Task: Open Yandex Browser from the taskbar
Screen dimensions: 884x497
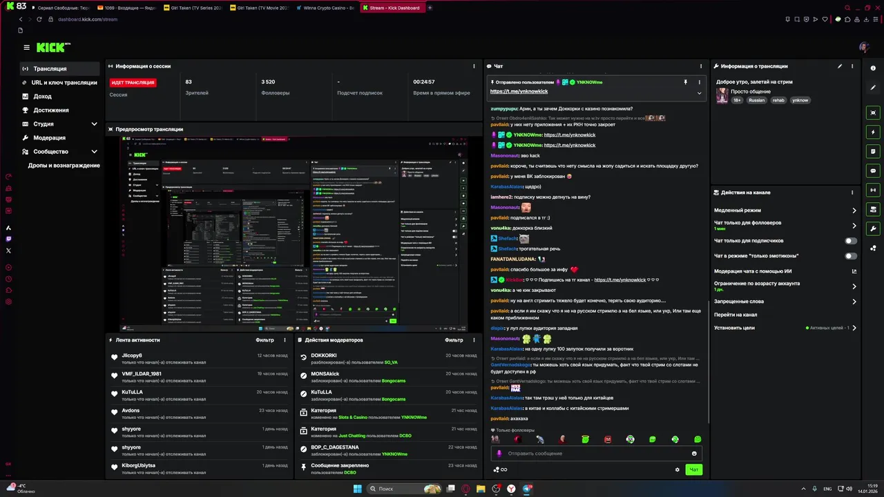Action: point(512,489)
